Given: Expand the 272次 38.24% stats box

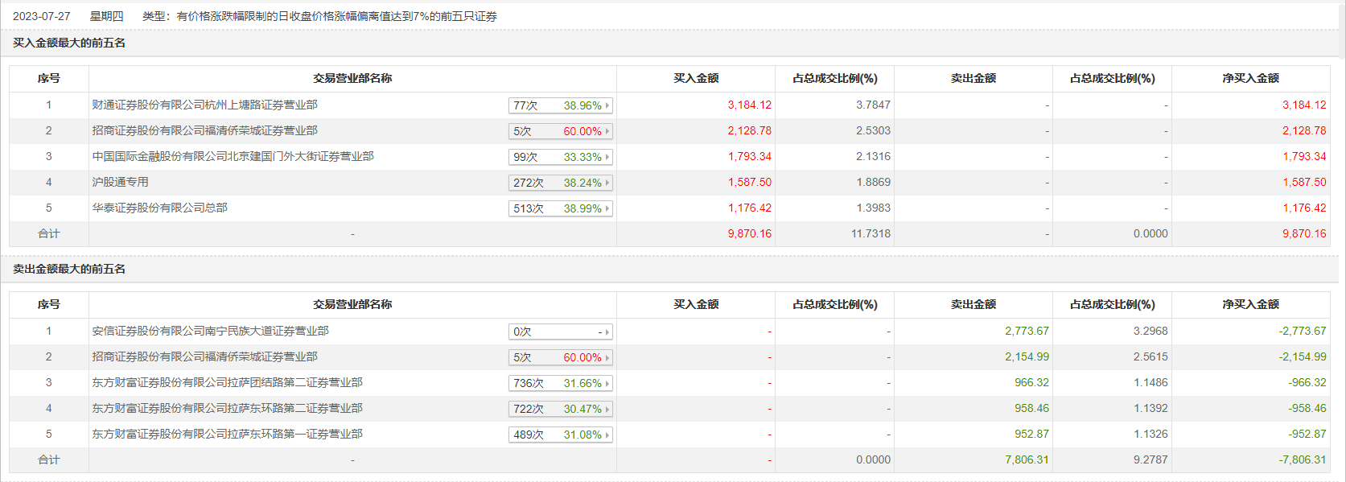Looking at the screenshot, I should [560, 183].
